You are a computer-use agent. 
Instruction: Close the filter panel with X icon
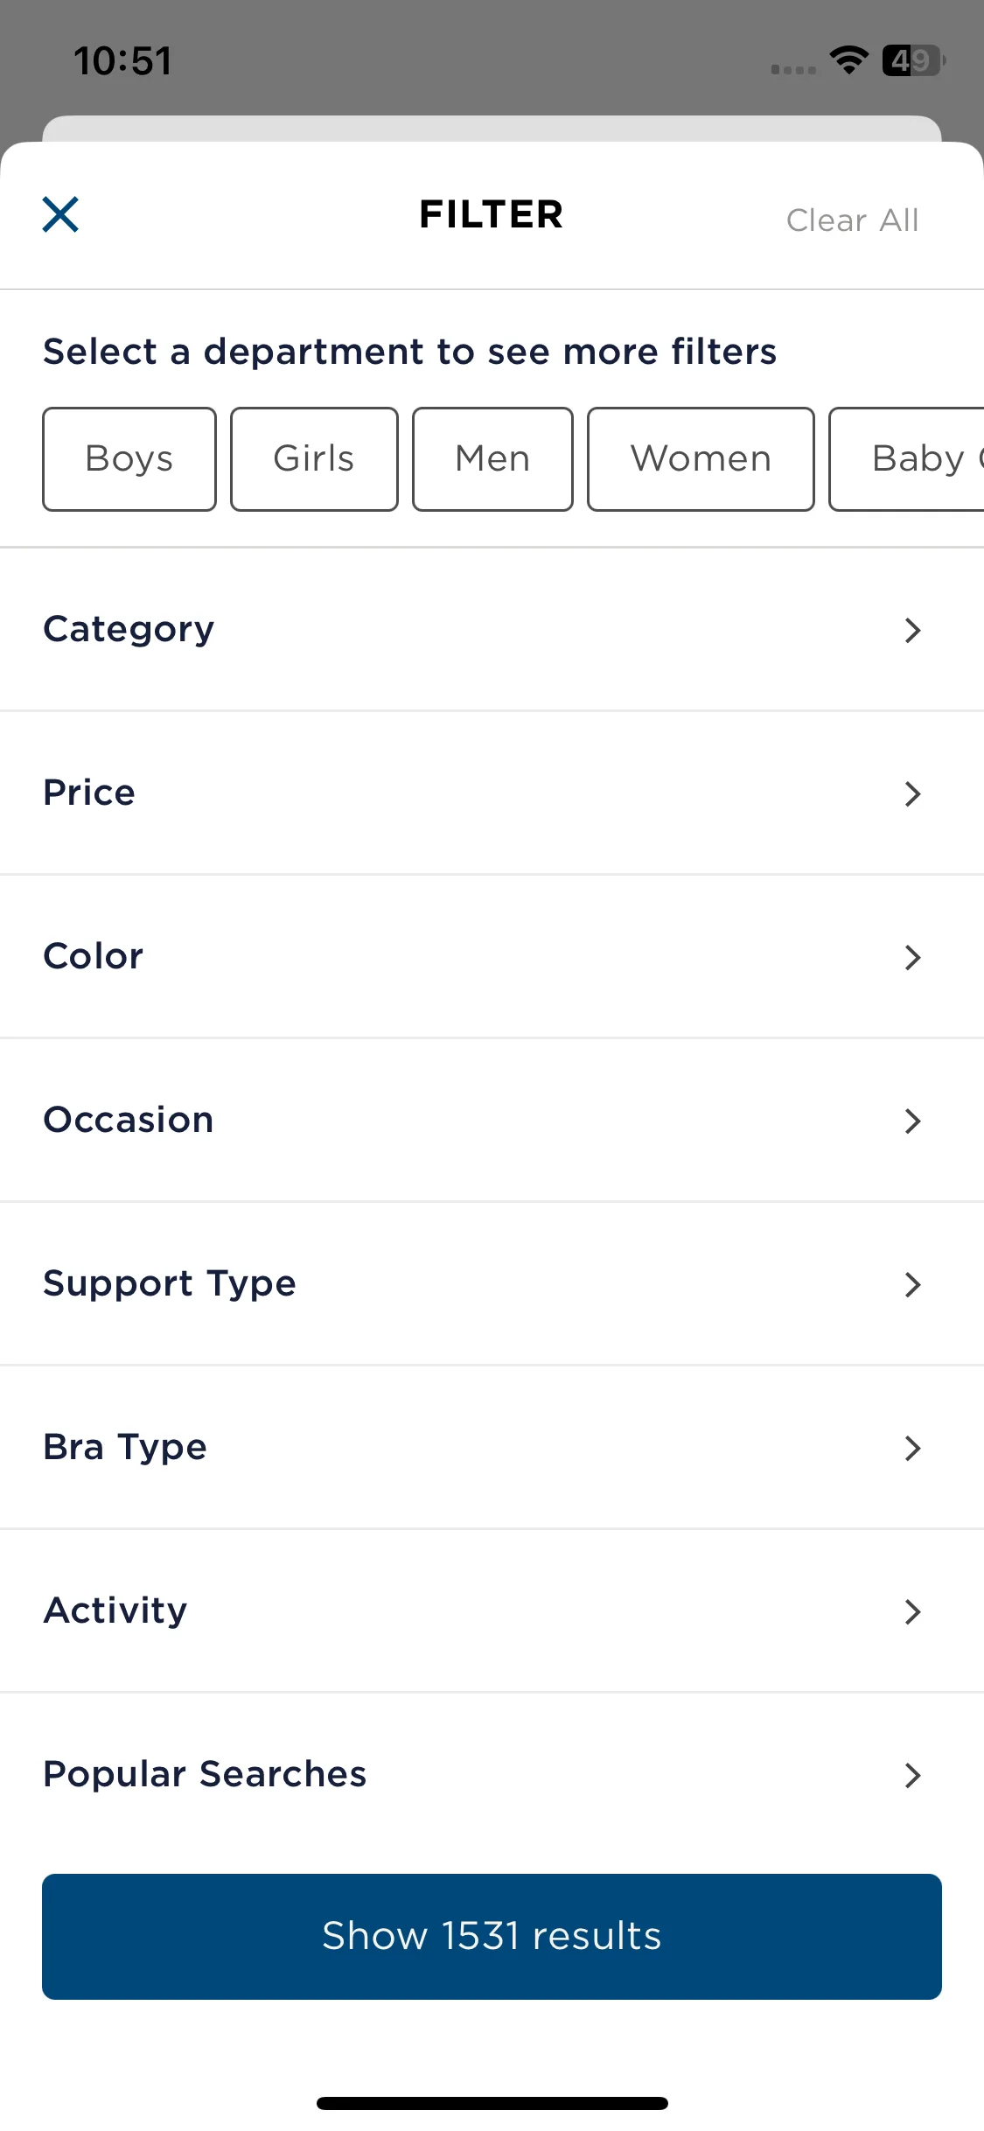[x=60, y=214]
